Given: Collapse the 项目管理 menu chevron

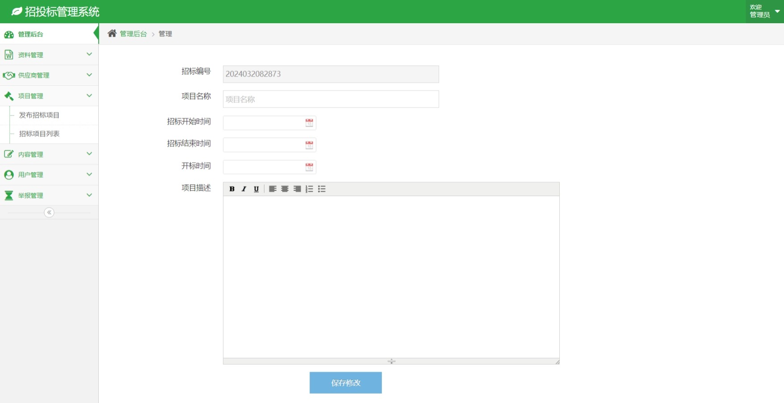Looking at the screenshot, I should coord(89,96).
